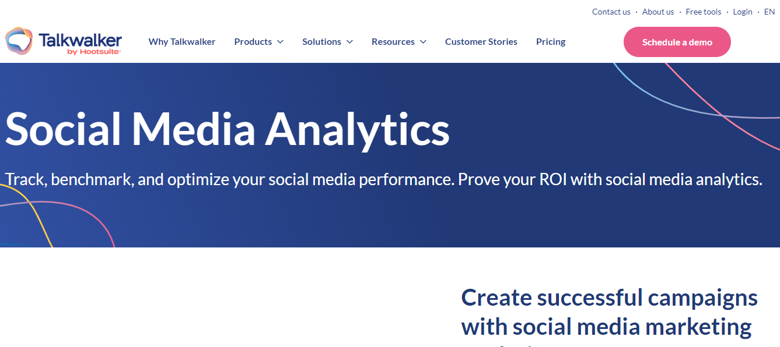Open the Customer Stories page

[481, 41]
